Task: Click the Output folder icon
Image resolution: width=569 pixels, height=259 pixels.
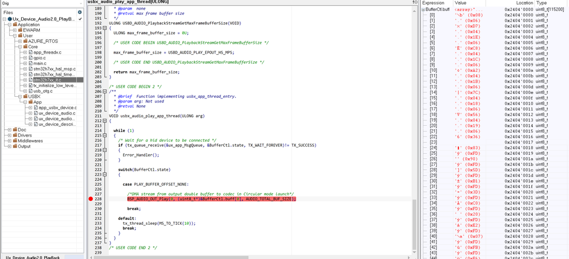Action: pos(15,146)
